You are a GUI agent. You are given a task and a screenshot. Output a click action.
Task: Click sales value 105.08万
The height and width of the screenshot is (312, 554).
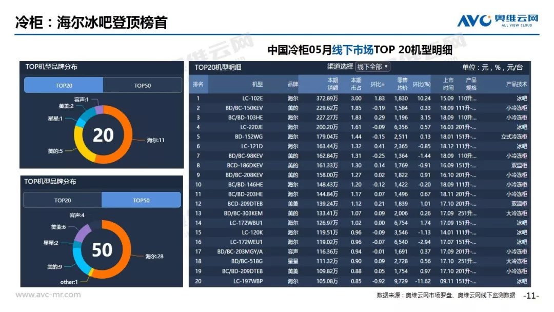pos(327,281)
